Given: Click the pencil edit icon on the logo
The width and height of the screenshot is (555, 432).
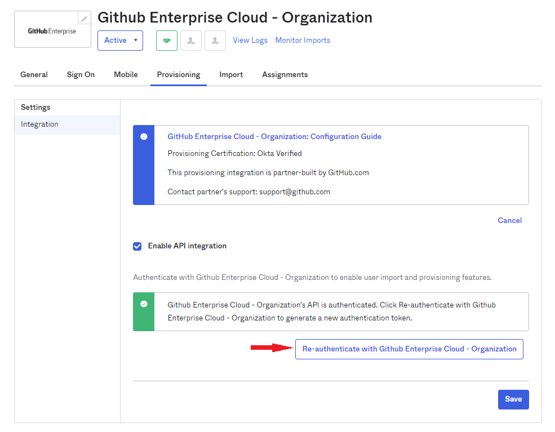Looking at the screenshot, I should pyautogui.click(x=84, y=19).
